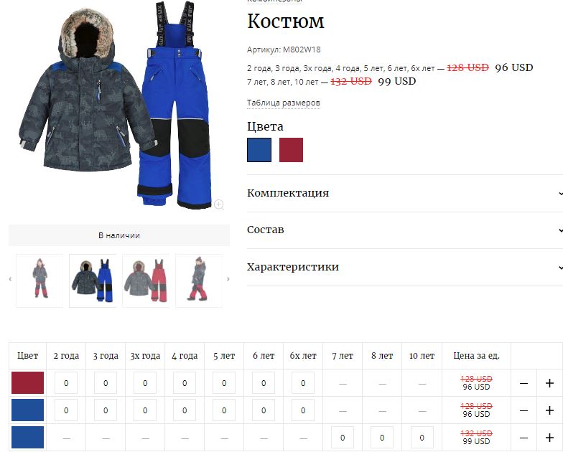The height and width of the screenshot is (452, 563).
Task: Click plus in the first blue row
Action: coord(549,410)
